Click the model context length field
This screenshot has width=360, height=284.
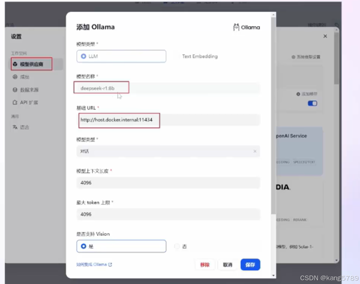[x=168, y=182]
